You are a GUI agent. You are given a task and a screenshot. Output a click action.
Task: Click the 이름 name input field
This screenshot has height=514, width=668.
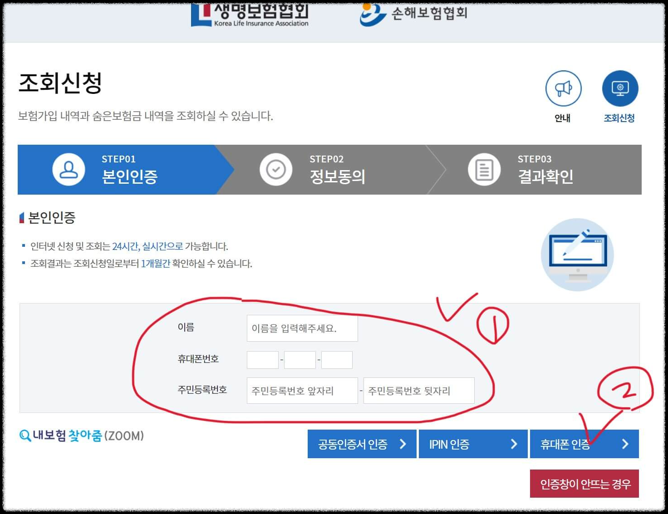pos(302,328)
